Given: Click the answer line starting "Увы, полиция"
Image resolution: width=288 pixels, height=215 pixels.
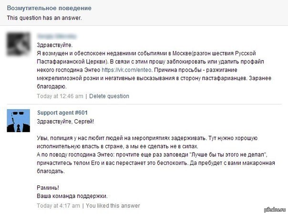Looking at the screenshot, I should (147, 138).
